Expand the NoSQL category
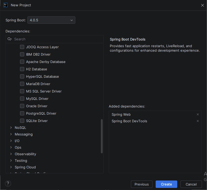Viewport: 207px width, 190px height. [x=11, y=128]
